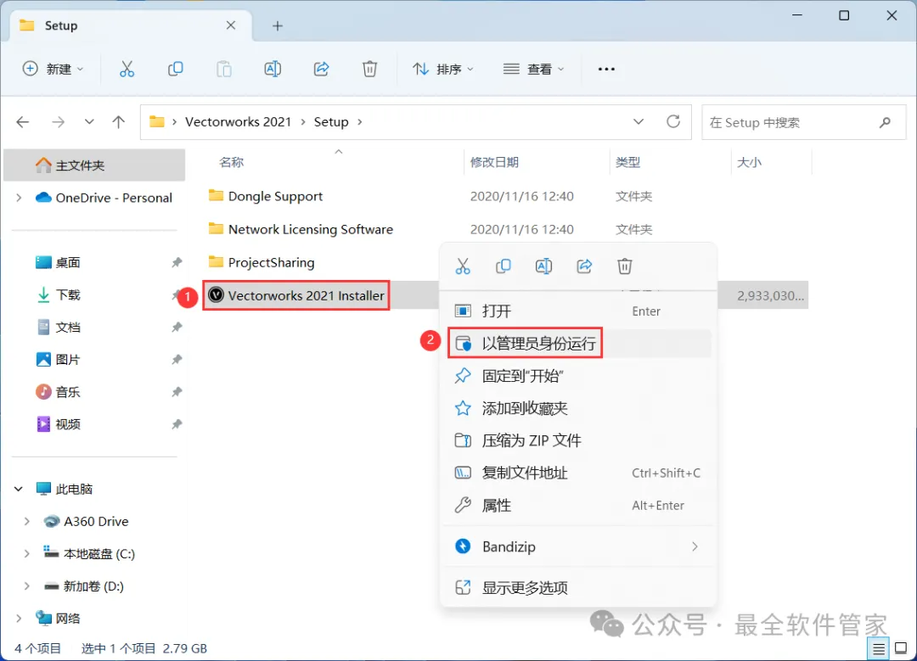Click the search magnifier icon

point(885,122)
